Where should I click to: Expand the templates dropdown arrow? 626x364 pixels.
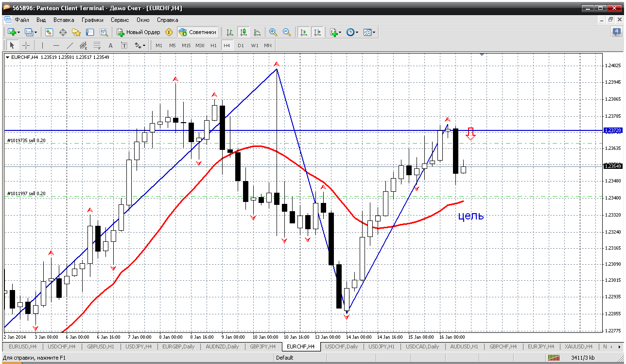click(x=374, y=32)
